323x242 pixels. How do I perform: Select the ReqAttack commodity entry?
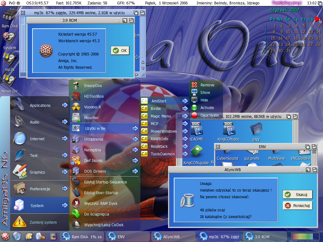click(x=164, y=146)
